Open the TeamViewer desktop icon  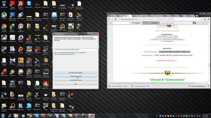point(29,4)
